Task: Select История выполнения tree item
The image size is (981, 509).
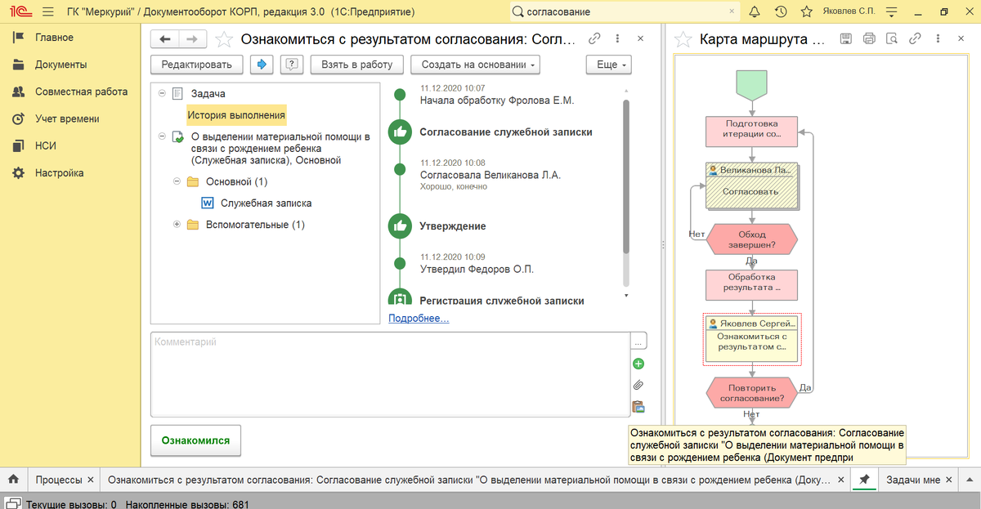Action: (x=236, y=115)
